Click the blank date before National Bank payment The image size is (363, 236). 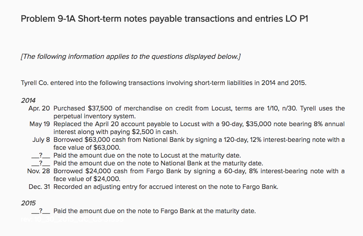[41, 163]
